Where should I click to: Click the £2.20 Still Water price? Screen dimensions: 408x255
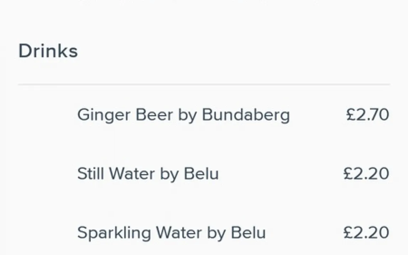click(366, 174)
